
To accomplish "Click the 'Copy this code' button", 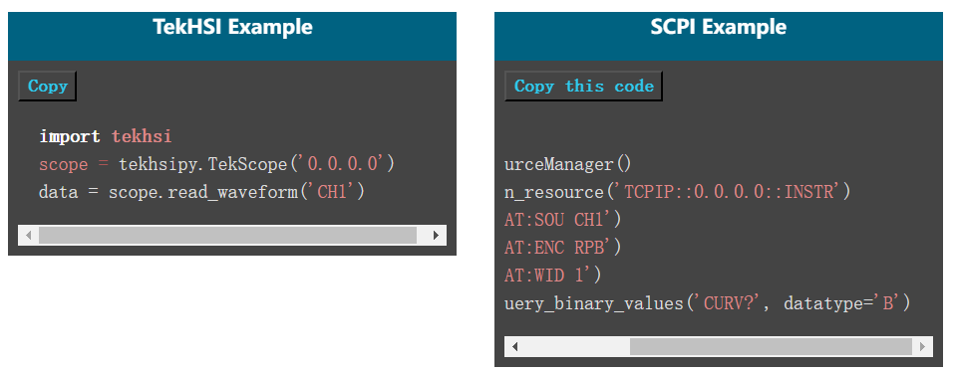I will point(583,87).
